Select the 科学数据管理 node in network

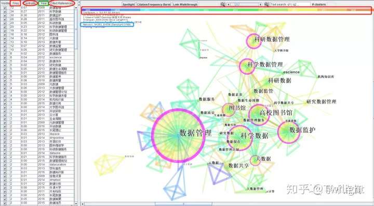[247, 66]
